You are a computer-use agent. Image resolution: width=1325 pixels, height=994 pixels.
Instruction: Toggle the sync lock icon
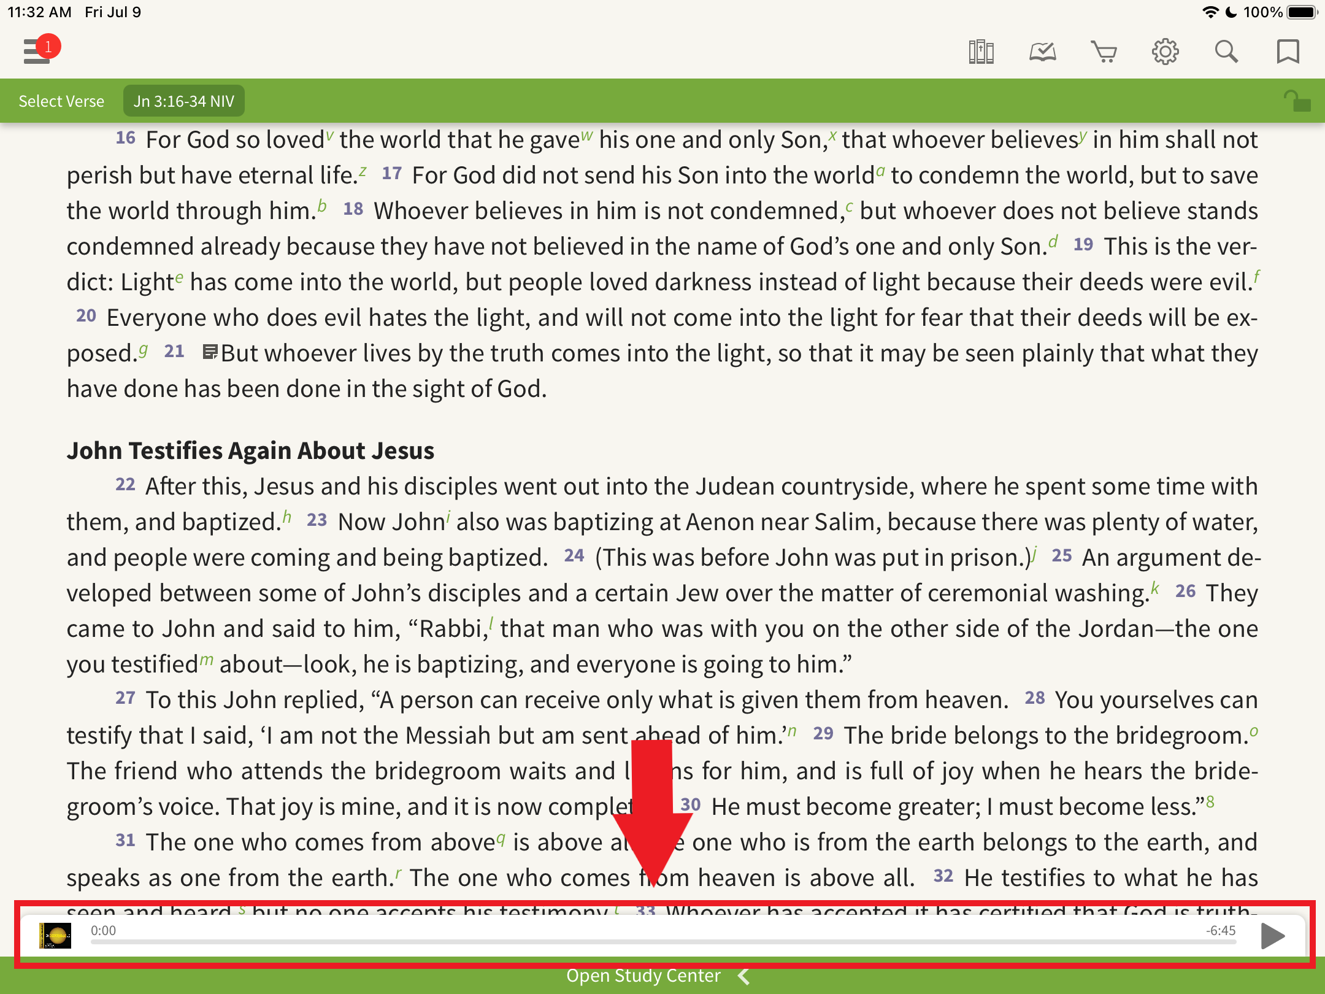pos(1297,101)
